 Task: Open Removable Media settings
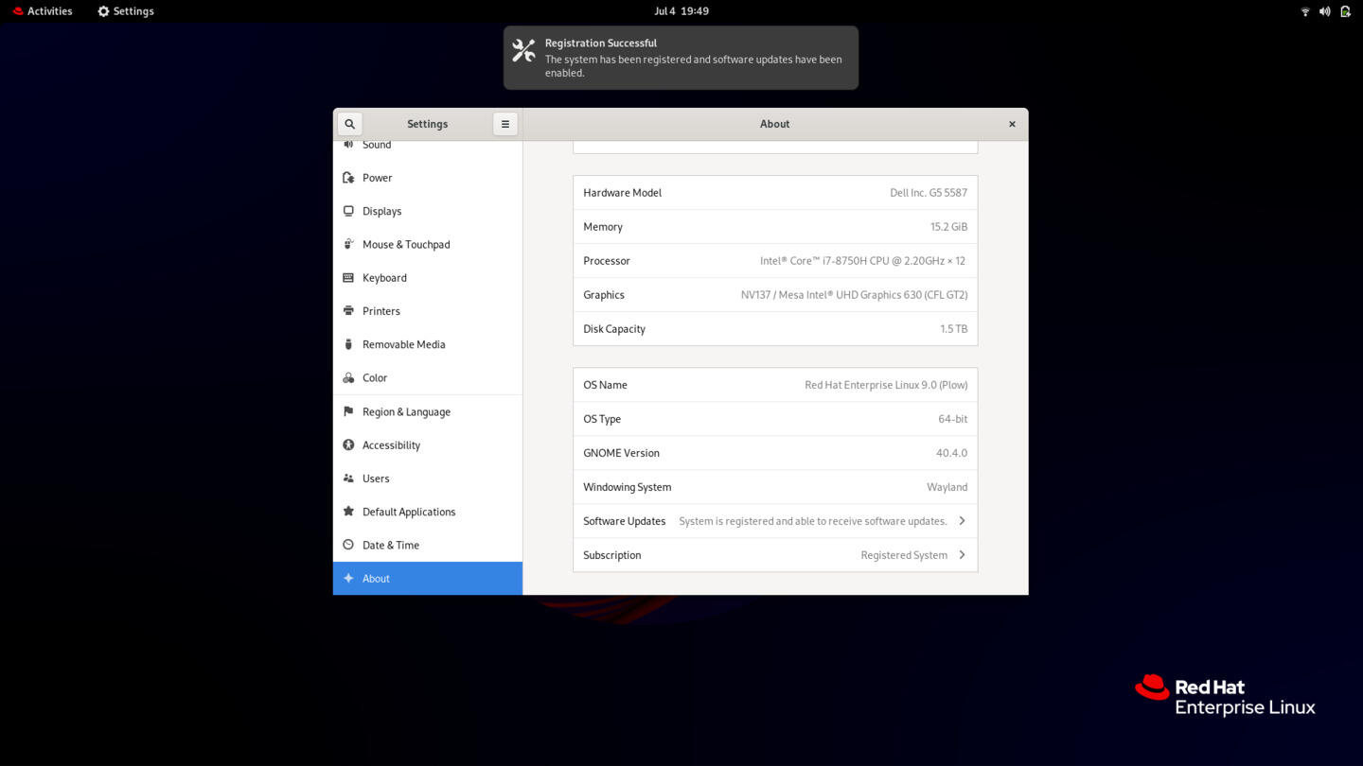click(428, 344)
